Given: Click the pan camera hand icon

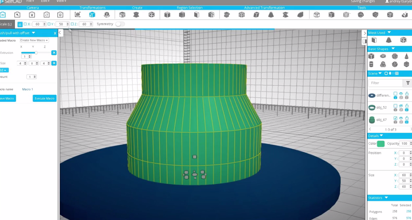Looking at the screenshot, I should 32,15.
